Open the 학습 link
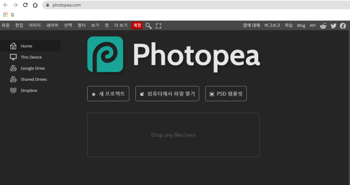 (x=289, y=25)
